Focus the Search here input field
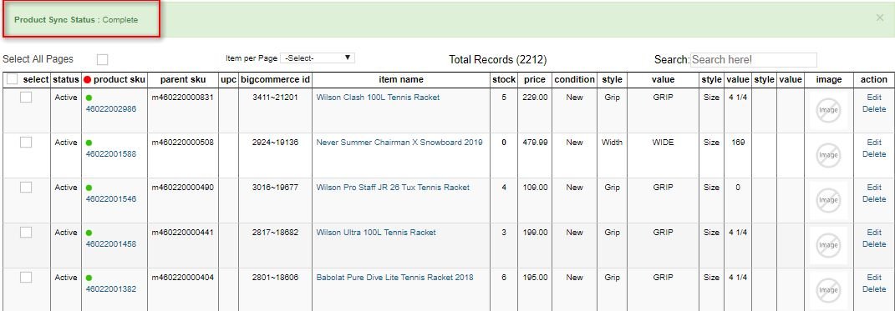 (754, 60)
